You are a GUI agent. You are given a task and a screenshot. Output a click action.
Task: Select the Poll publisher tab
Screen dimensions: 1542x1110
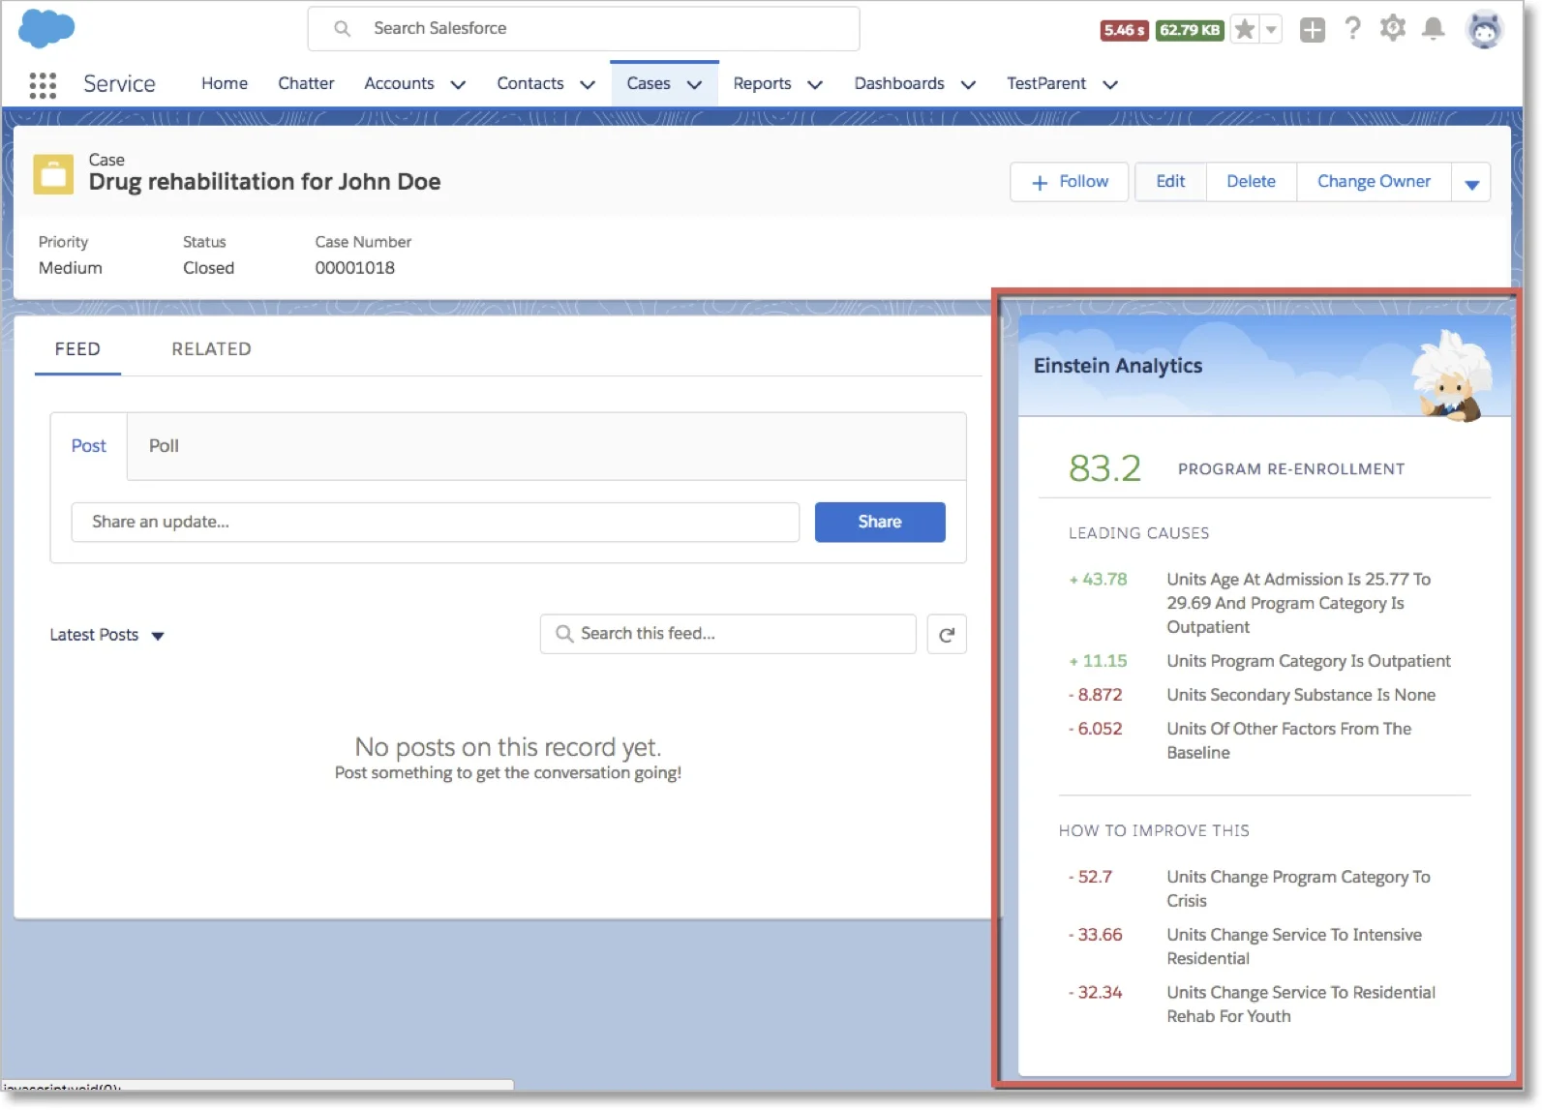tap(164, 446)
